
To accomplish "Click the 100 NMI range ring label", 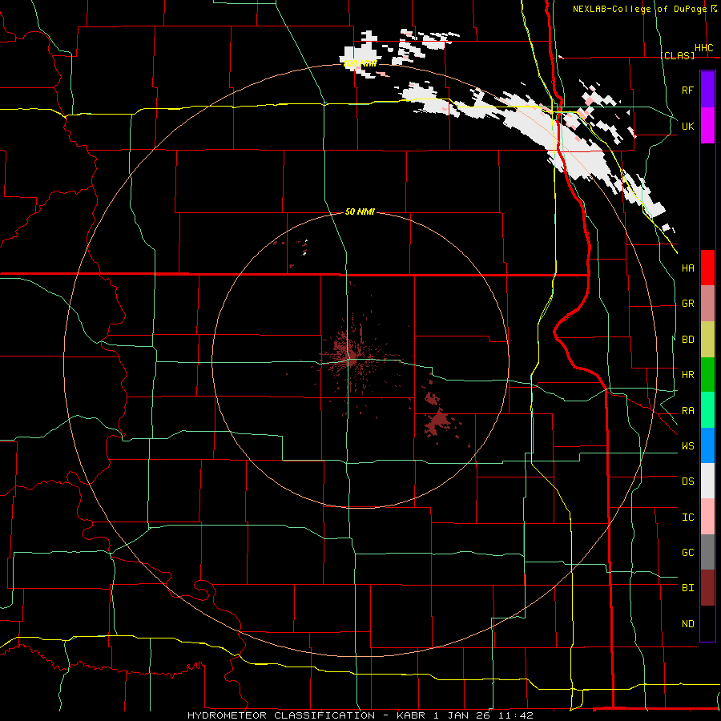I will point(360,63).
